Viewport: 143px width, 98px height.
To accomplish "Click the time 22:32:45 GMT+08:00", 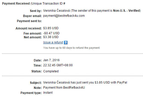I will pos(58,65).
